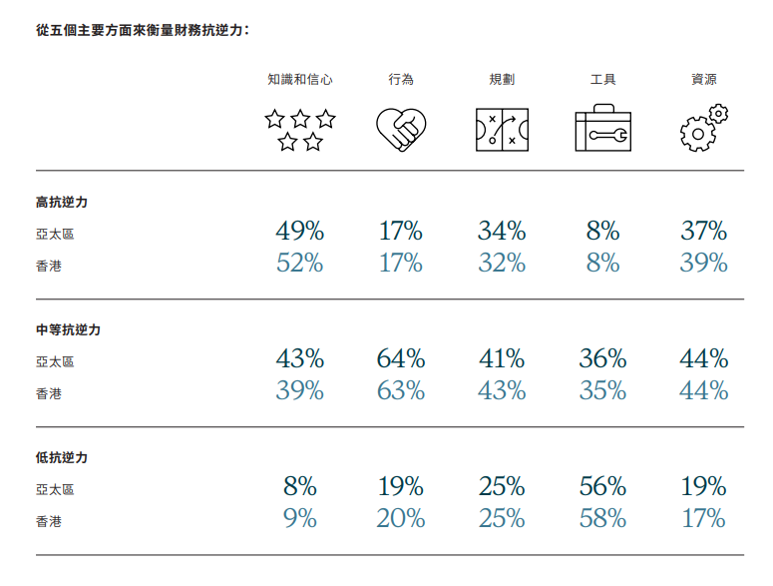The height and width of the screenshot is (586, 773).
Task: Click the five stars knowledge icon
Action: (300, 130)
